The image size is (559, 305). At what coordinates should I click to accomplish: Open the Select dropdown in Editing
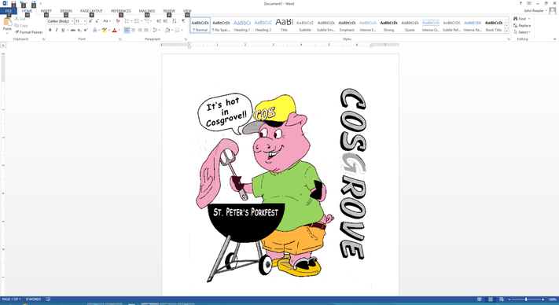point(522,32)
